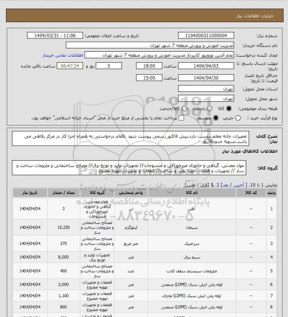Select the ملزومات سیستم سقف کاذب cell
The width and height of the screenshot is (288, 317).
click(192, 271)
